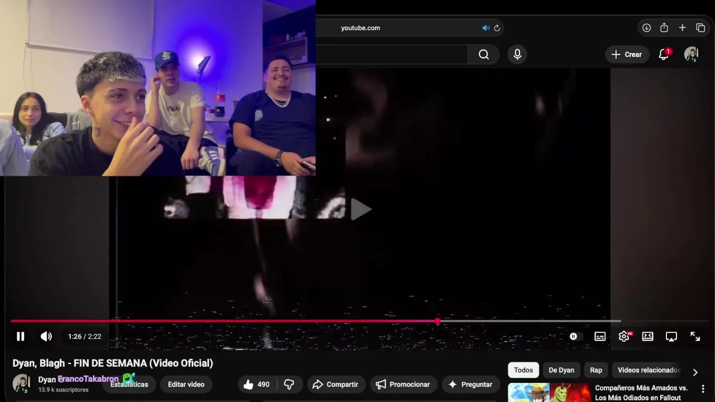
Task: Show the tab overview icon
Action: click(x=700, y=27)
